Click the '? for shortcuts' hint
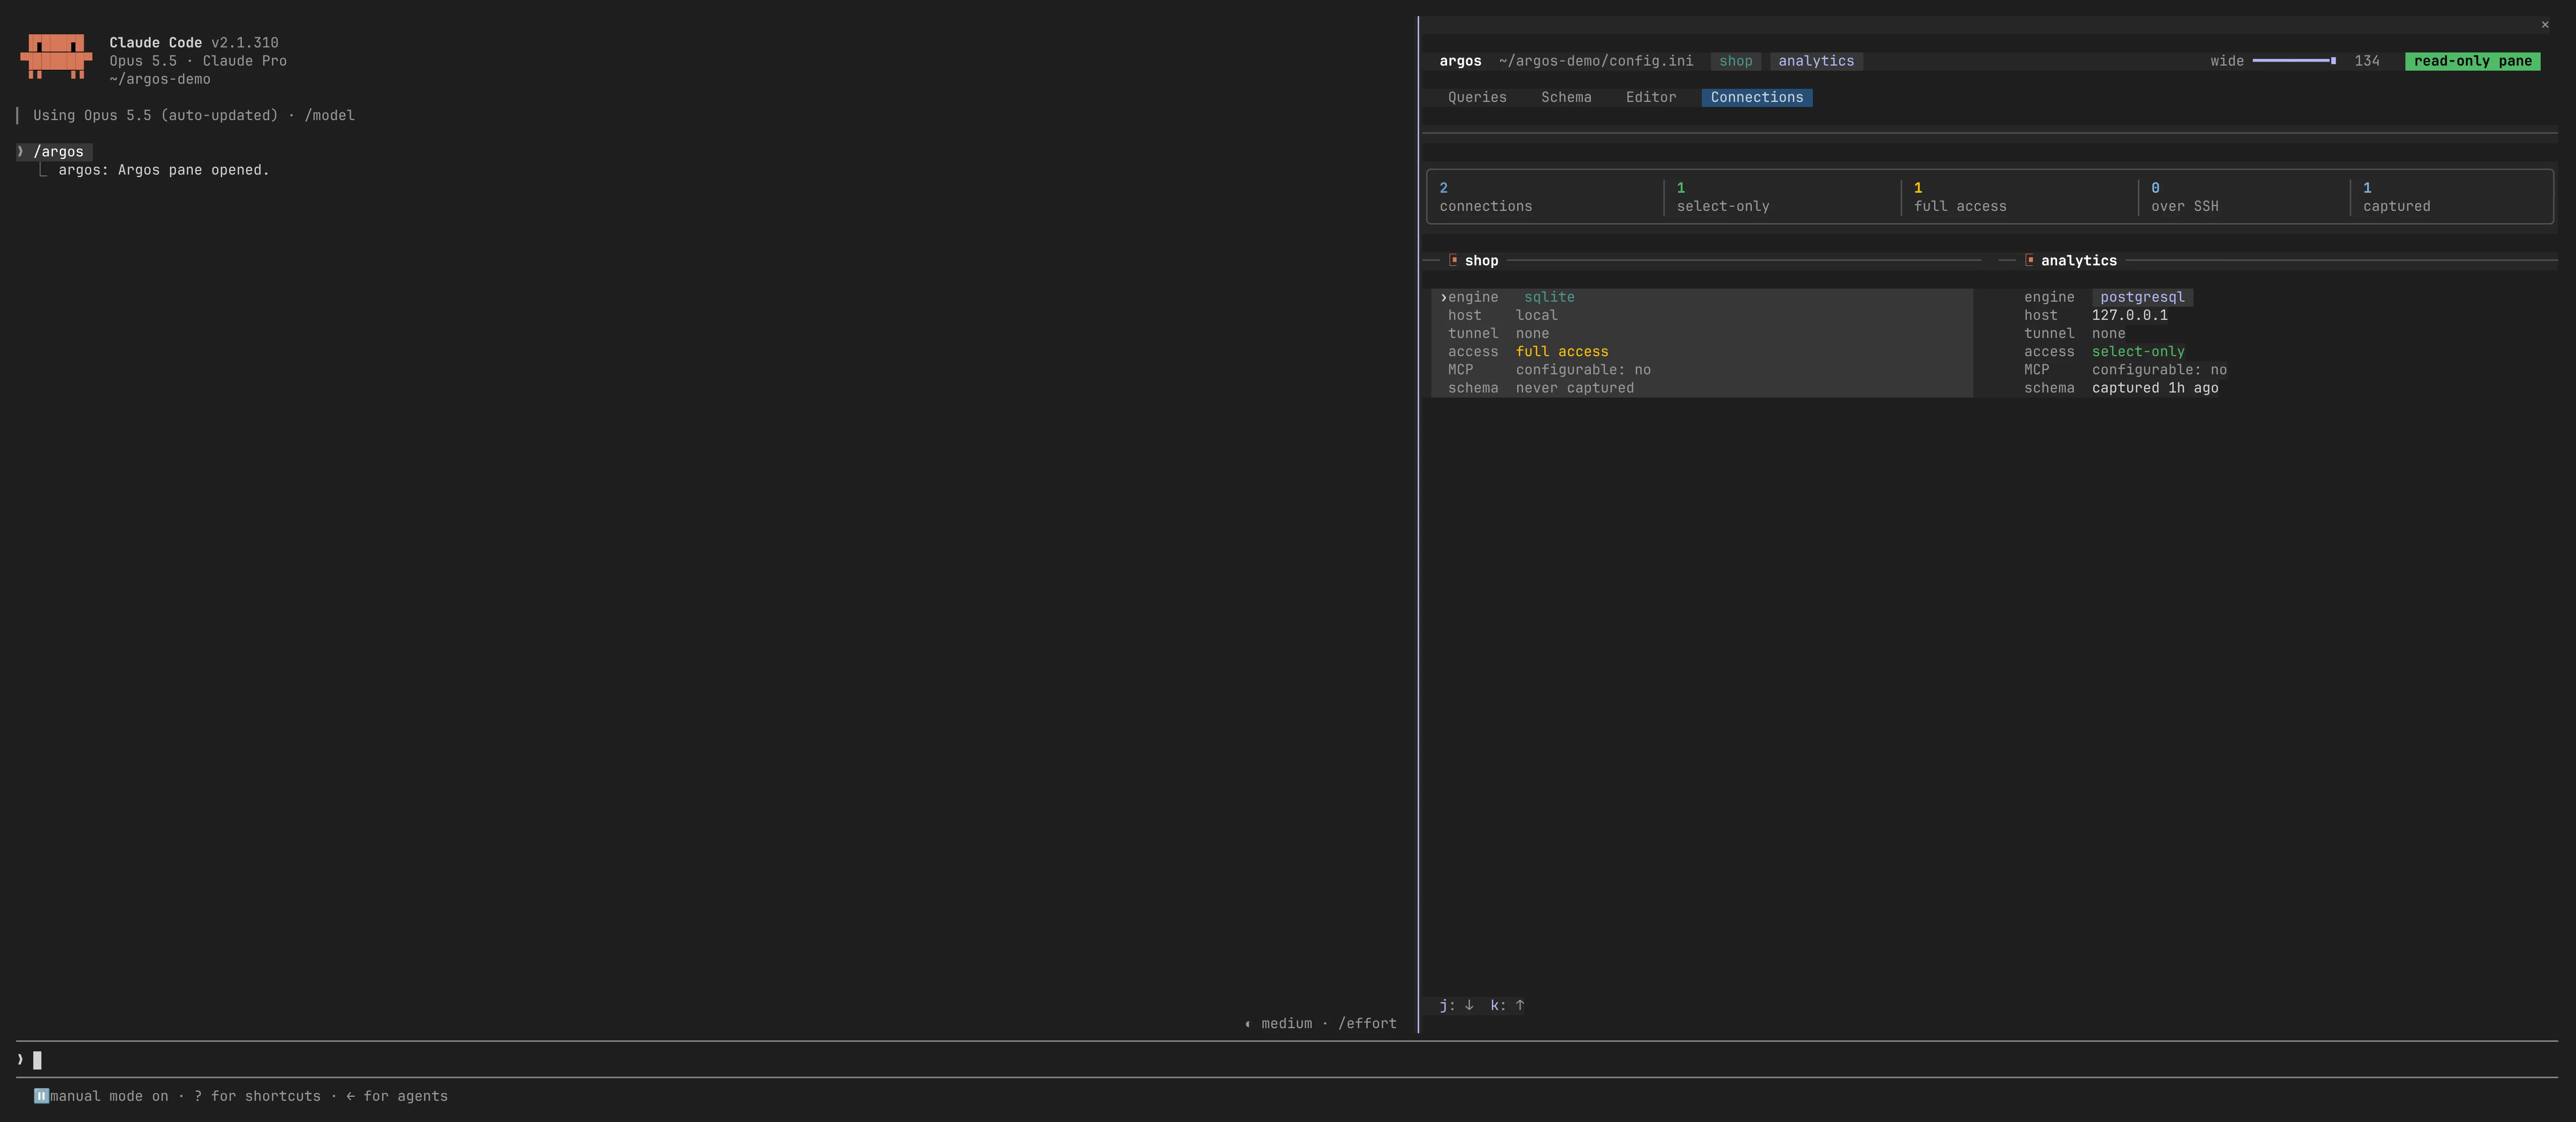 tap(258, 1097)
